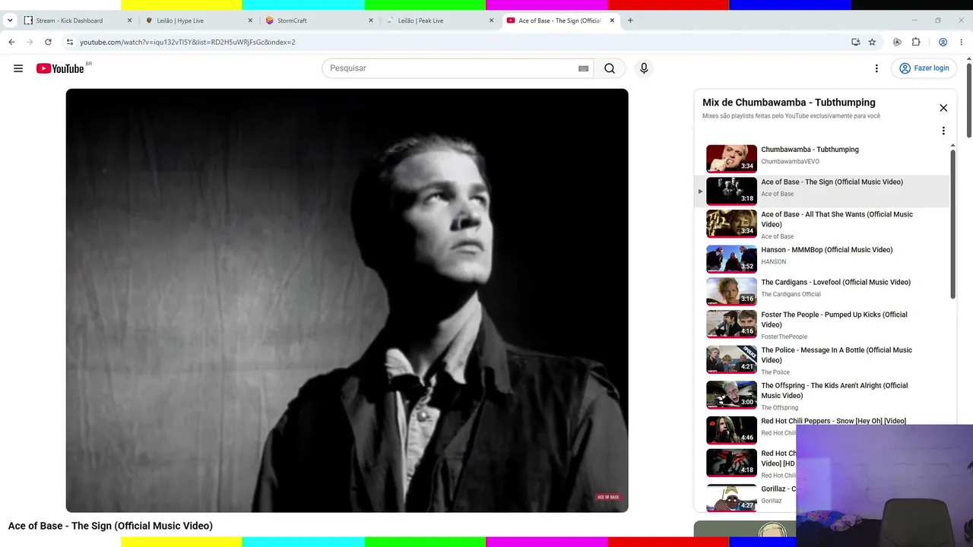This screenshot has width=973, height=547.
Task: Click the playlist panel scrollbar
Action: (x=952, y=224)
